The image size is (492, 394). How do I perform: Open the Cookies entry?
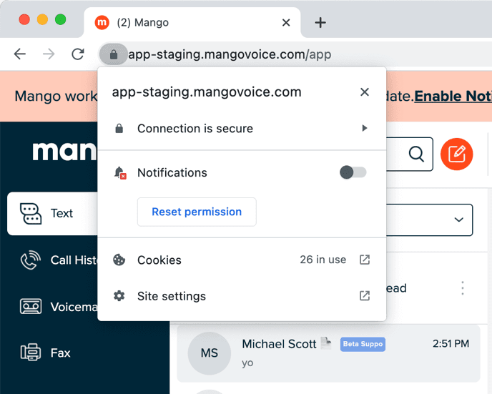(x=242, y=260)
